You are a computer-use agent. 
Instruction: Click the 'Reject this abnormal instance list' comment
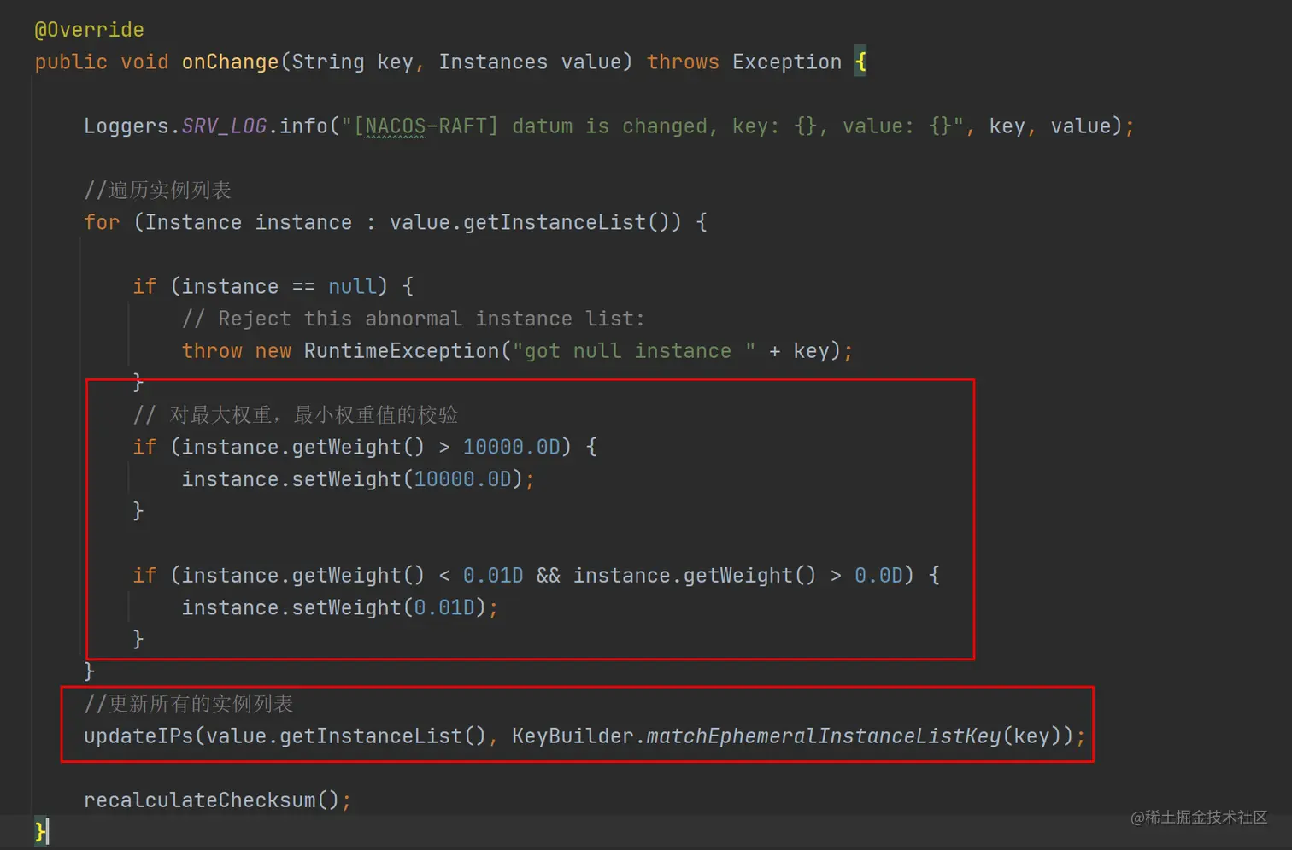[413, 319]
